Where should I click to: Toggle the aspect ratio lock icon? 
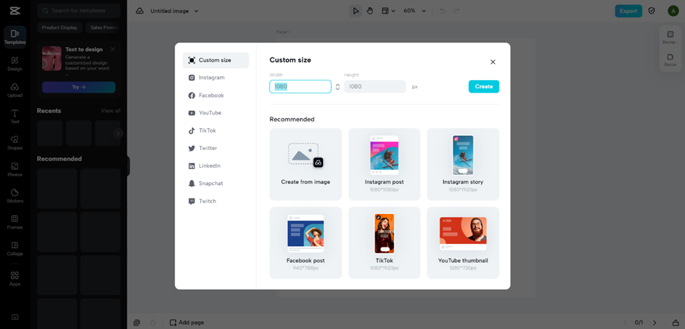point(338,87)
